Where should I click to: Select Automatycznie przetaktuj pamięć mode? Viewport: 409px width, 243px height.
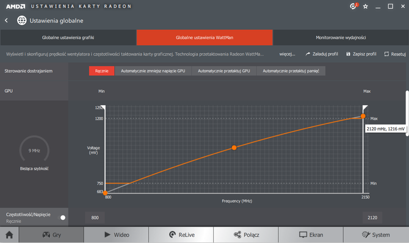[x=291, y=71]
